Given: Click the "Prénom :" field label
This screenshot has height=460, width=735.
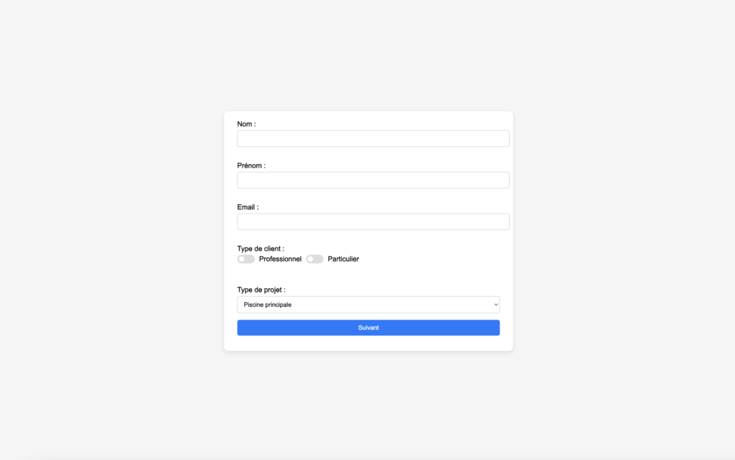Looking at the screenshot, I should tap(251, 166).
